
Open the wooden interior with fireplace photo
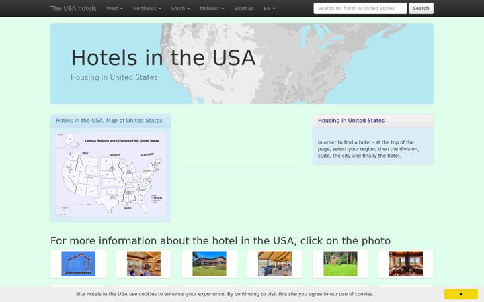pos(144,264)
